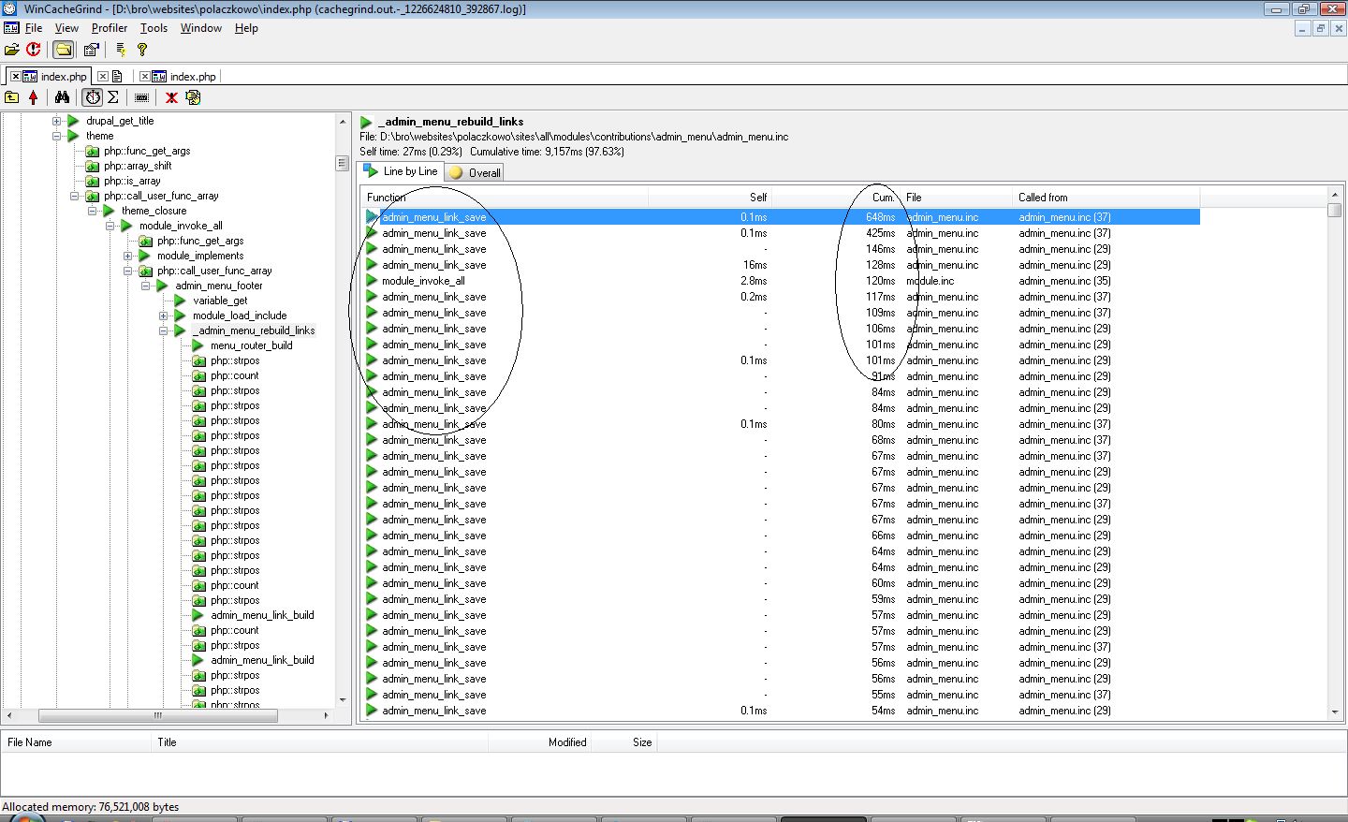1348x822 pixels.
Task: Toggle the highlighted folder button in top toolbar
Action: [63, 50]
